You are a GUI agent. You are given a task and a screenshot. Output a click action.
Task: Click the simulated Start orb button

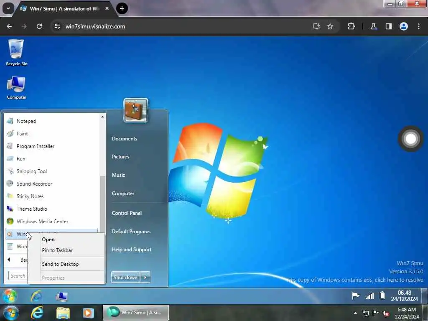click(10, 296)
